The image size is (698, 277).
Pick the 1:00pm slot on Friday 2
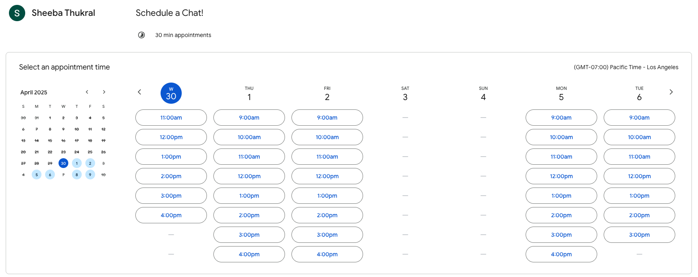[x=327, y=196]
